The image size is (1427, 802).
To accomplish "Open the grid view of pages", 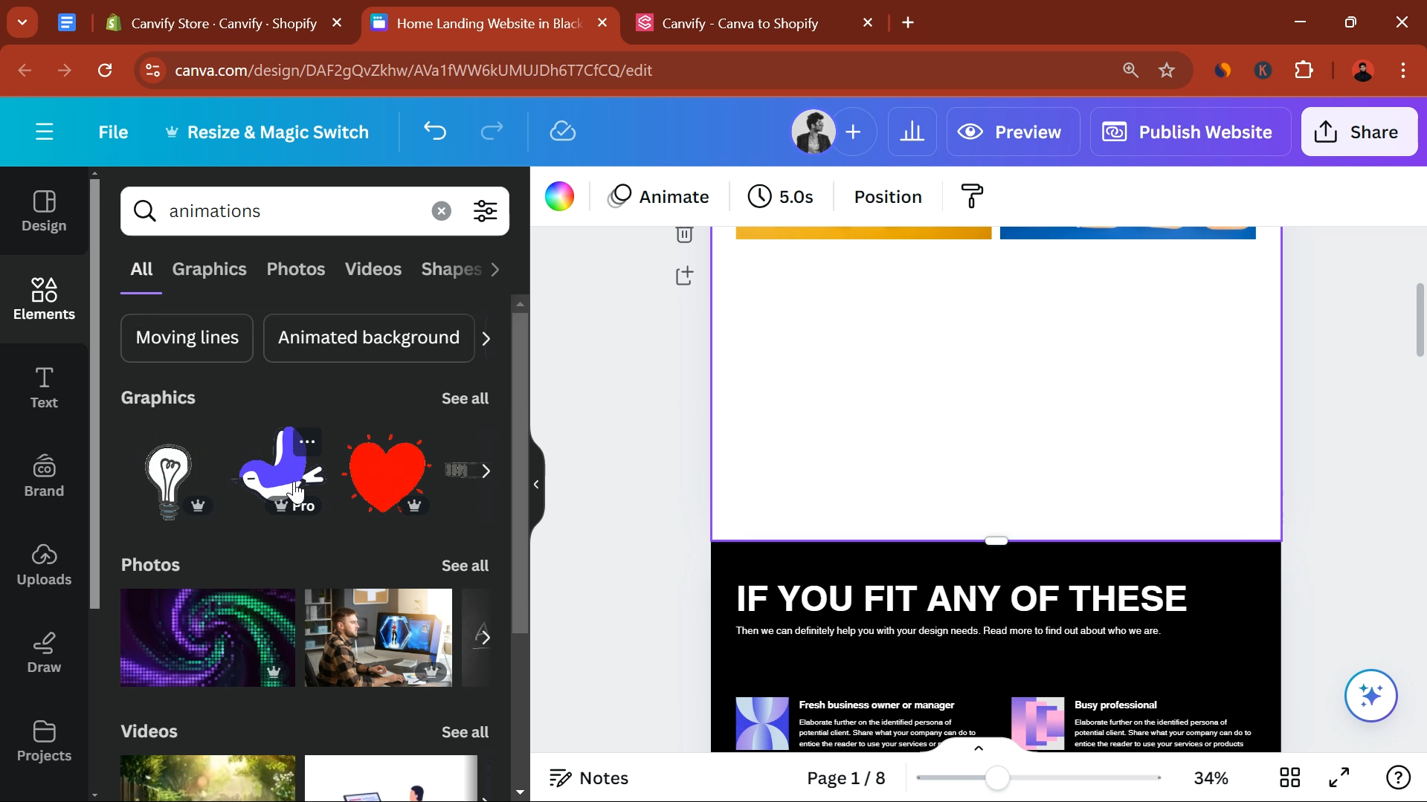I will pos(1289,778).
